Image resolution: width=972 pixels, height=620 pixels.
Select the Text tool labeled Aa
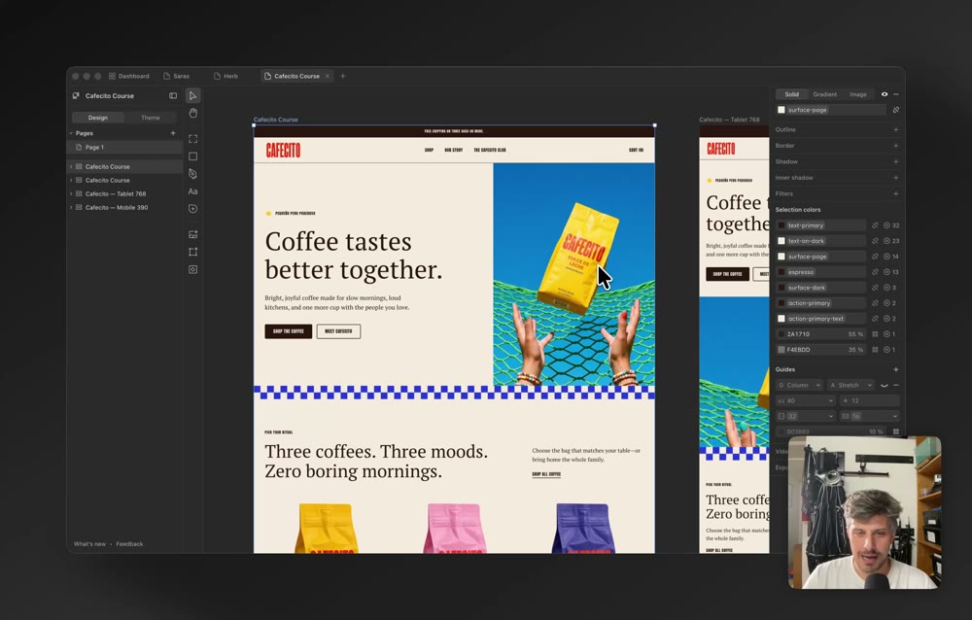[x=192, y=191]
